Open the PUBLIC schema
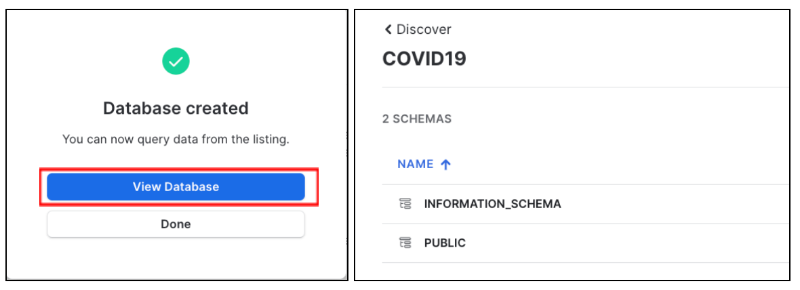Viewport: 800px width, 290px height. click(x=445, y=243)
